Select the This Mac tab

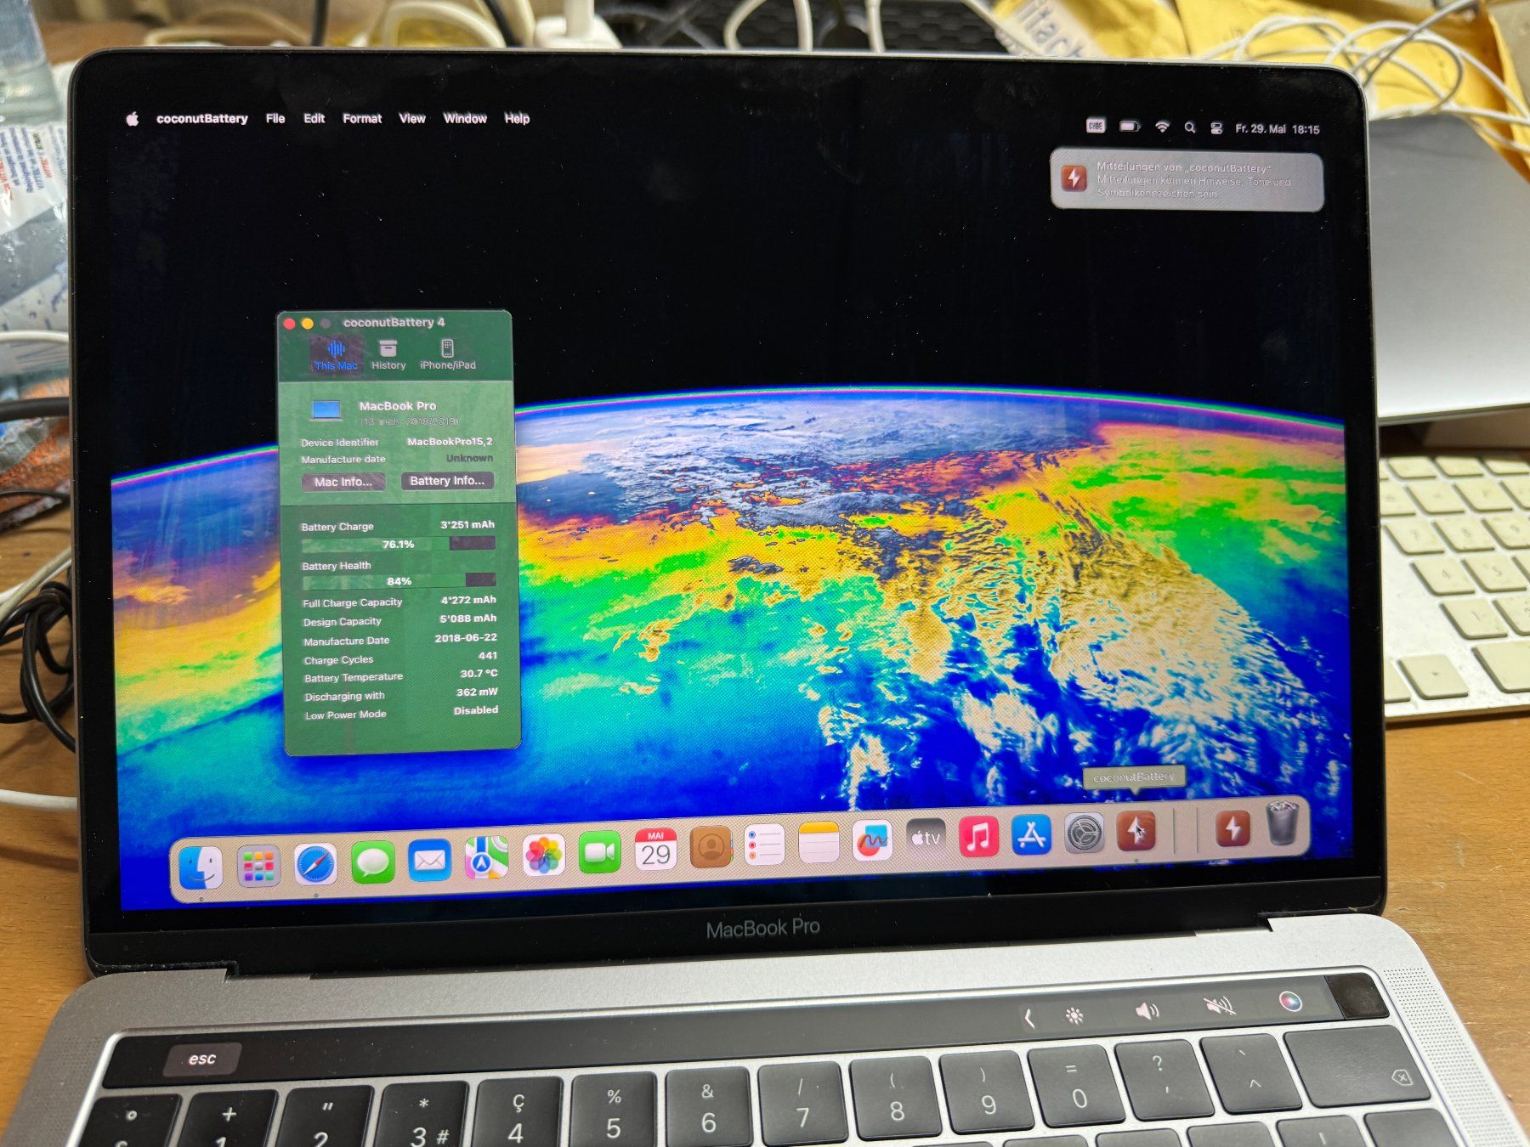tap(336, 354)
